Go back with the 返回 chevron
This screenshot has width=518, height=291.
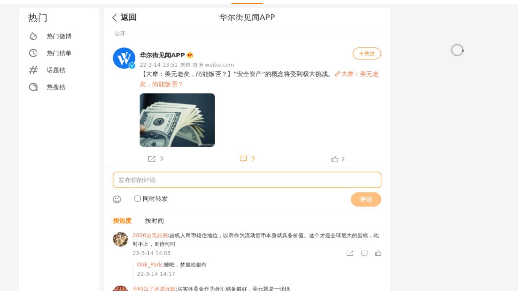tap(115, 17)
